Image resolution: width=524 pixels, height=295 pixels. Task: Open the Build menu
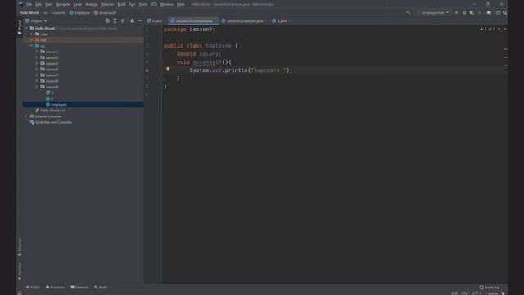click(x=122, y=4)
